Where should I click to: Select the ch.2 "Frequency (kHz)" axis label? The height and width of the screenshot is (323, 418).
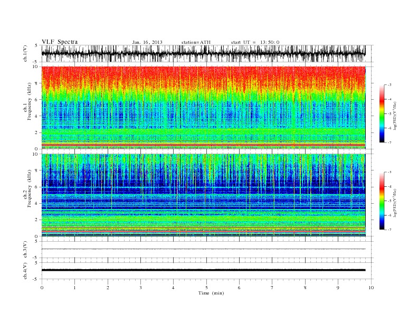pyautogui.click(x=30, y=188)
